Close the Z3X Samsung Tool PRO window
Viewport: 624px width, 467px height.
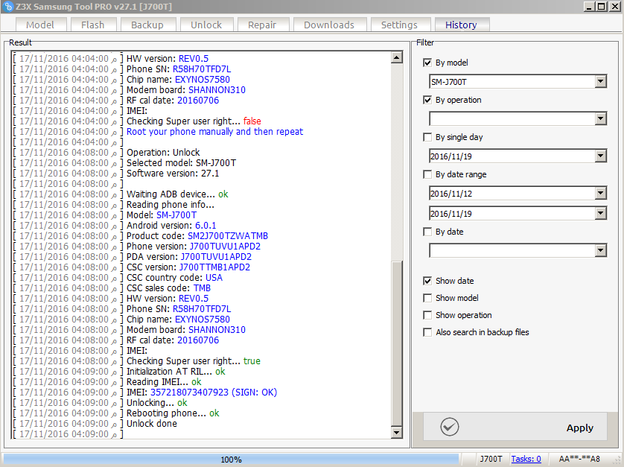click(x=614, y=7)
